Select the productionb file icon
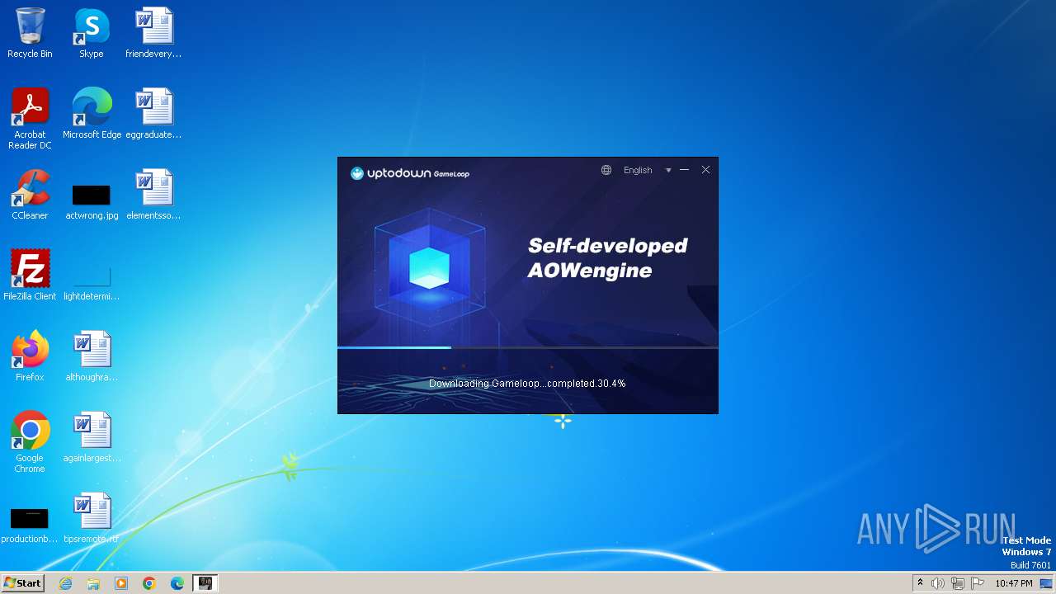Screen dimensions: 1056x594 click(30, 525)
